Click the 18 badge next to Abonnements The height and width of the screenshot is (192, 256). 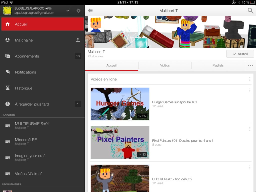click(x=78, y=56)
